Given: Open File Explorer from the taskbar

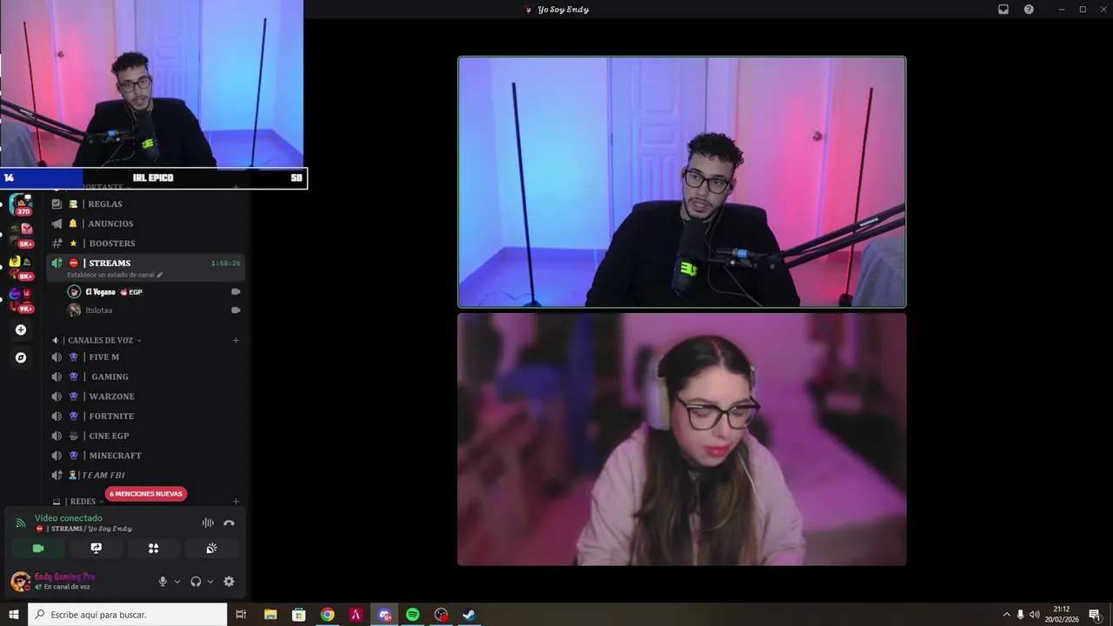Looking at the screenshot, I should 270,615.
